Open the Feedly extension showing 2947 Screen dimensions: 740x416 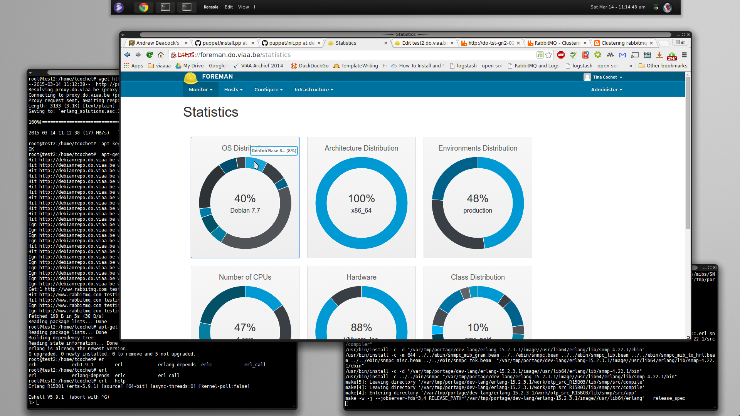point(672,56)
